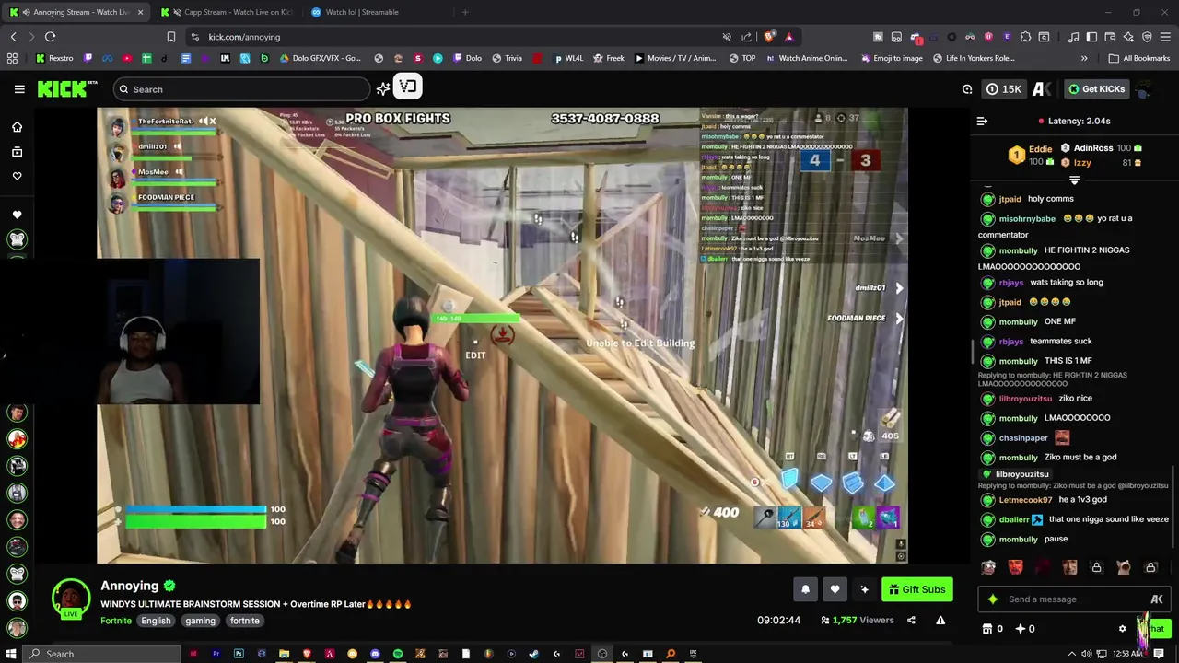Switch to Watch lol Streamable tab

[x=364, y=12]
